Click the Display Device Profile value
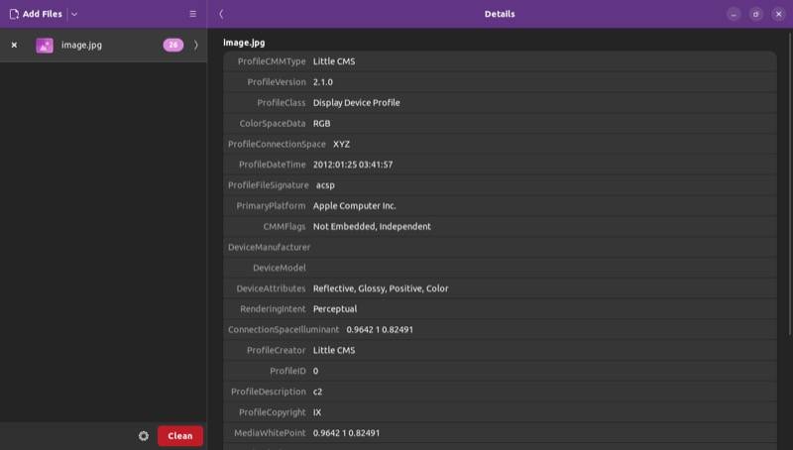The image size is (793, 450). 356,103
